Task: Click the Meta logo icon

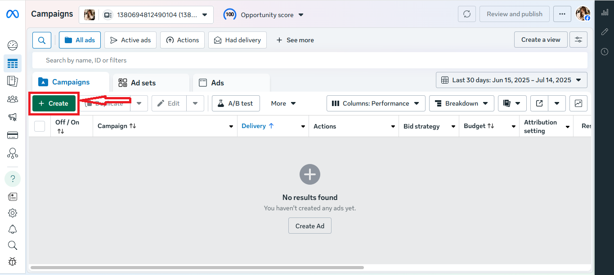Action: coord(12,14)
